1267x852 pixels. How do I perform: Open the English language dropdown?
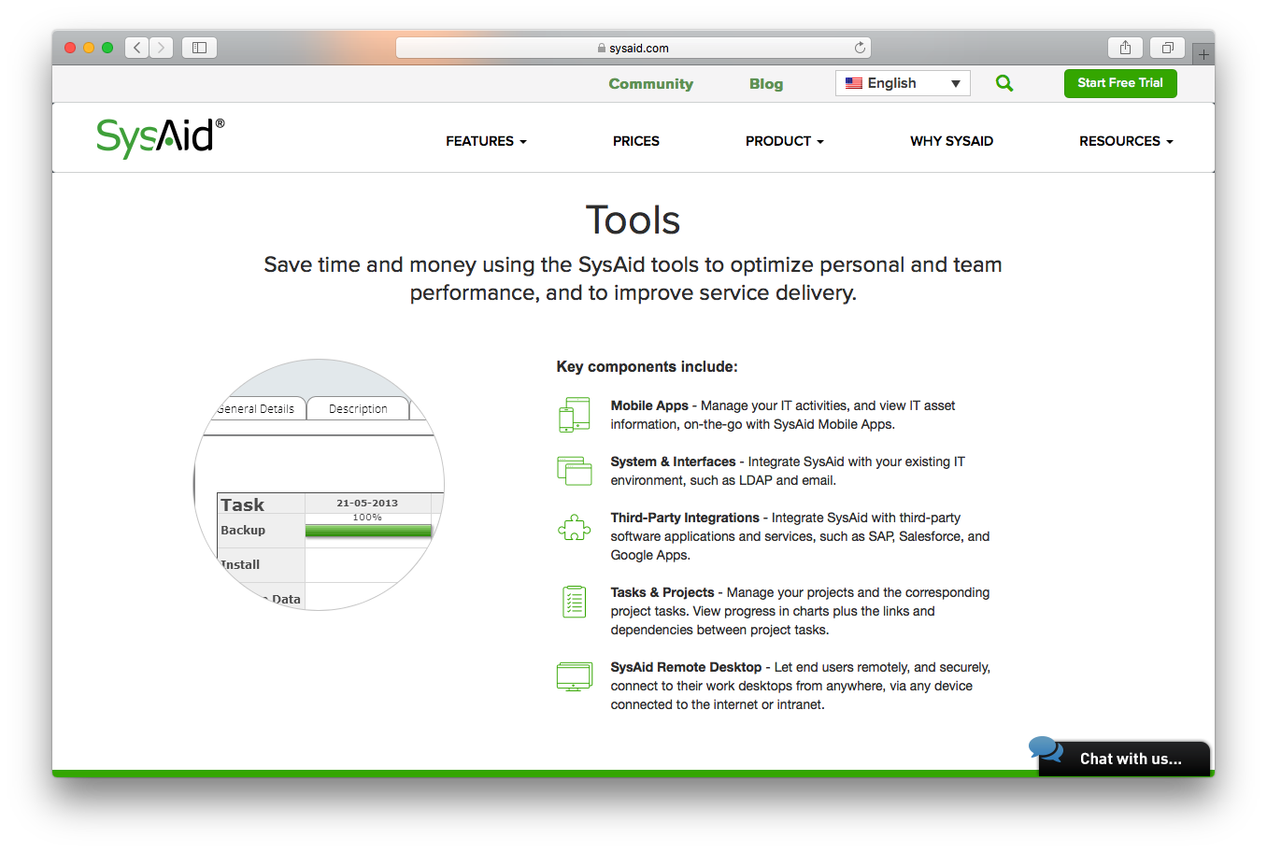point(903,83)
